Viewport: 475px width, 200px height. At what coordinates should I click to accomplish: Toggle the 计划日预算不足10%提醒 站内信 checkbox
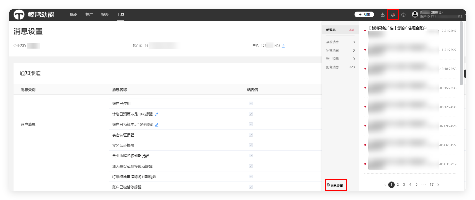pos(251,114)
